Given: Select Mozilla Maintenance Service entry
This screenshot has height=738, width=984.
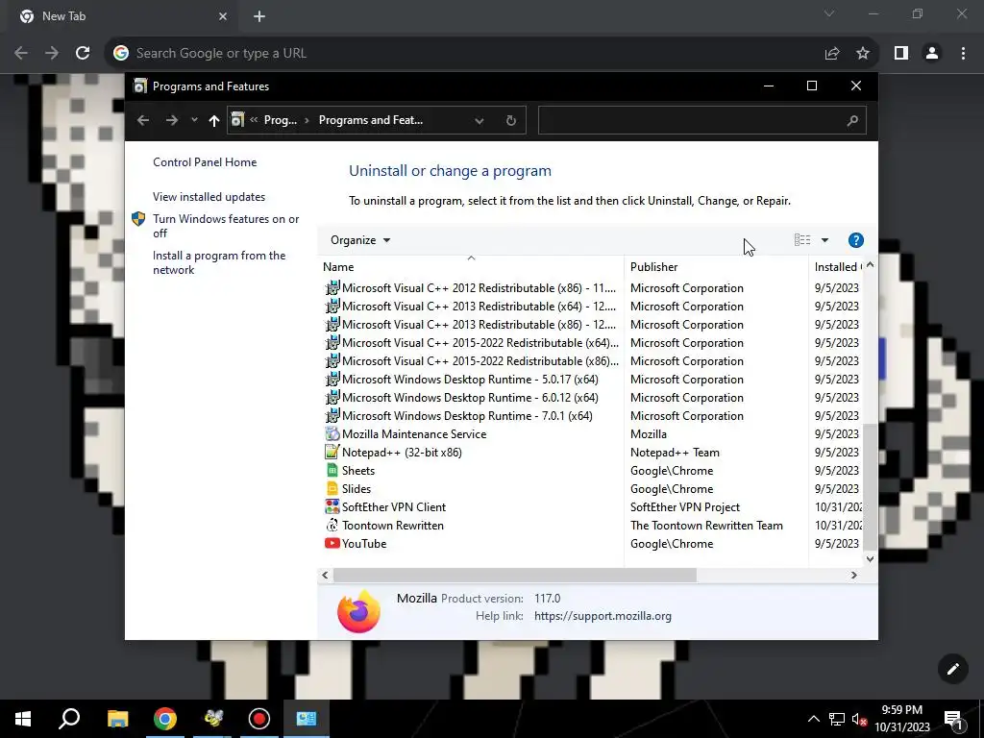Looking at the screenshot, I should click(406, 433).
